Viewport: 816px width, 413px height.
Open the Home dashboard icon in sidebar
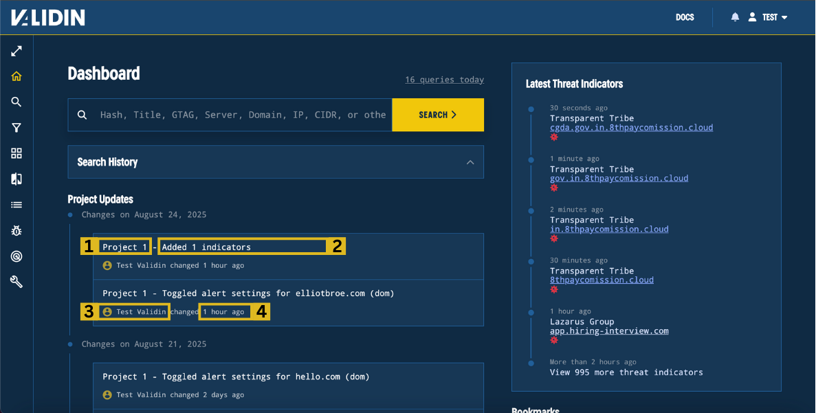pyautogui.click(x=16, y=76)
